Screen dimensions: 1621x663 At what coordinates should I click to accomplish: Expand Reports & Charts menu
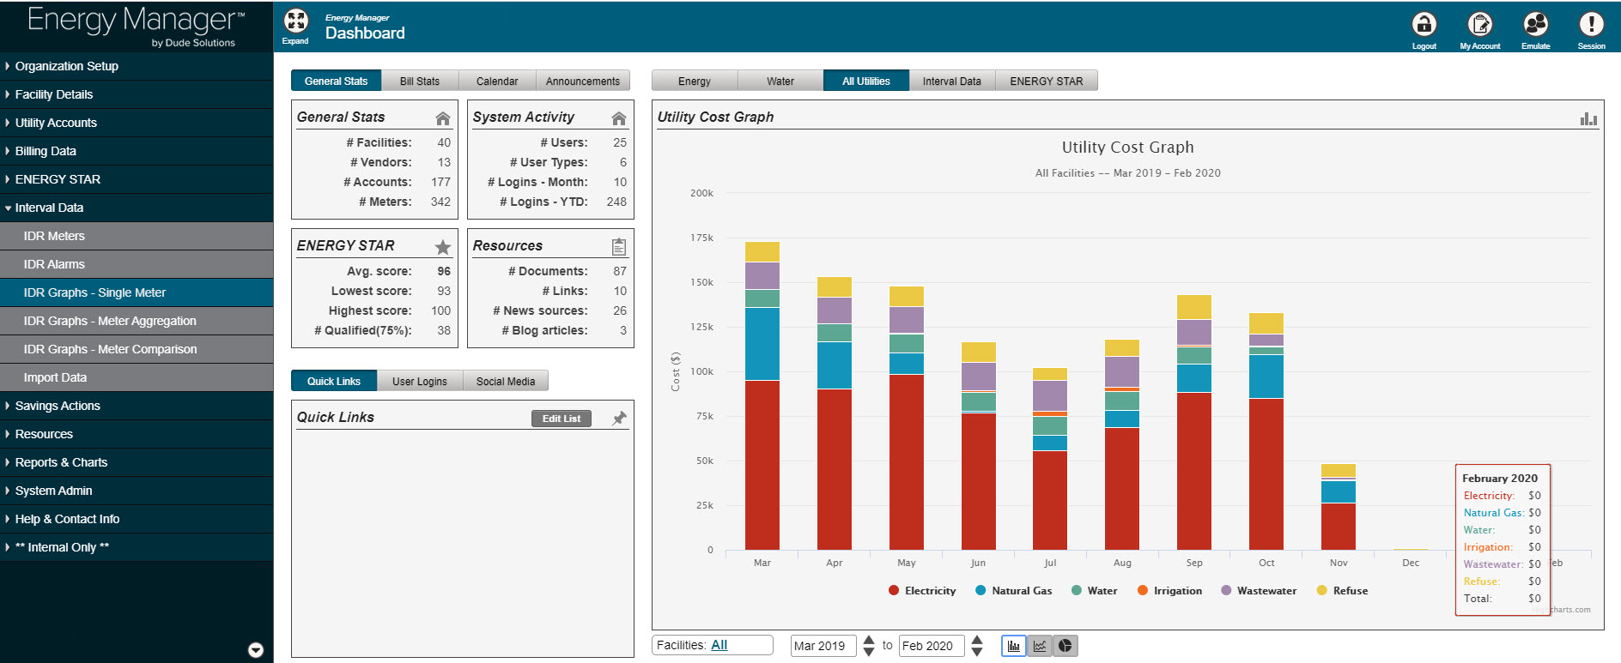point(137,462)
